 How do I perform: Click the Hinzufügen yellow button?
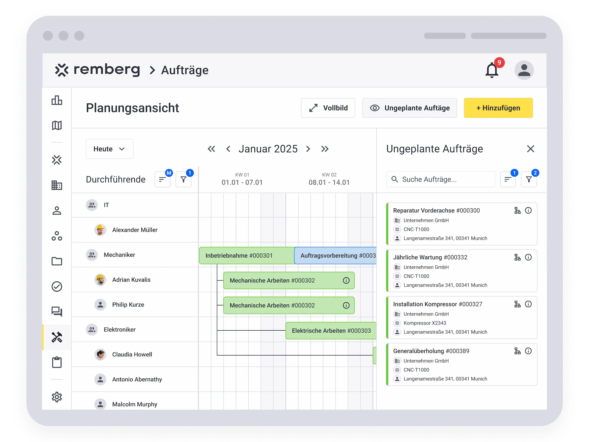pos(498,108)
